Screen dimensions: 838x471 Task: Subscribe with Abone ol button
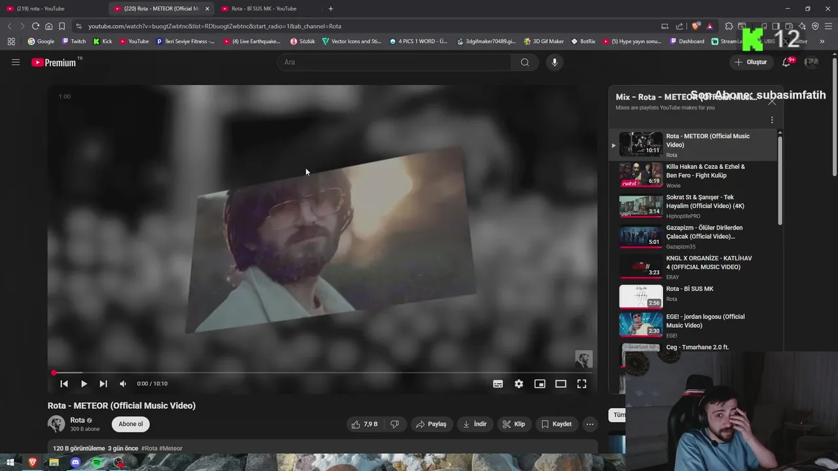tap(130, 424)
